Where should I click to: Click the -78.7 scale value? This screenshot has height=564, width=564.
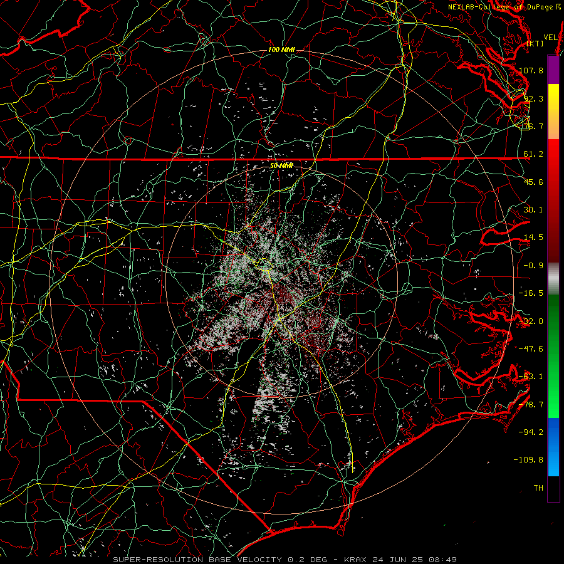click(x=531, y=405)
